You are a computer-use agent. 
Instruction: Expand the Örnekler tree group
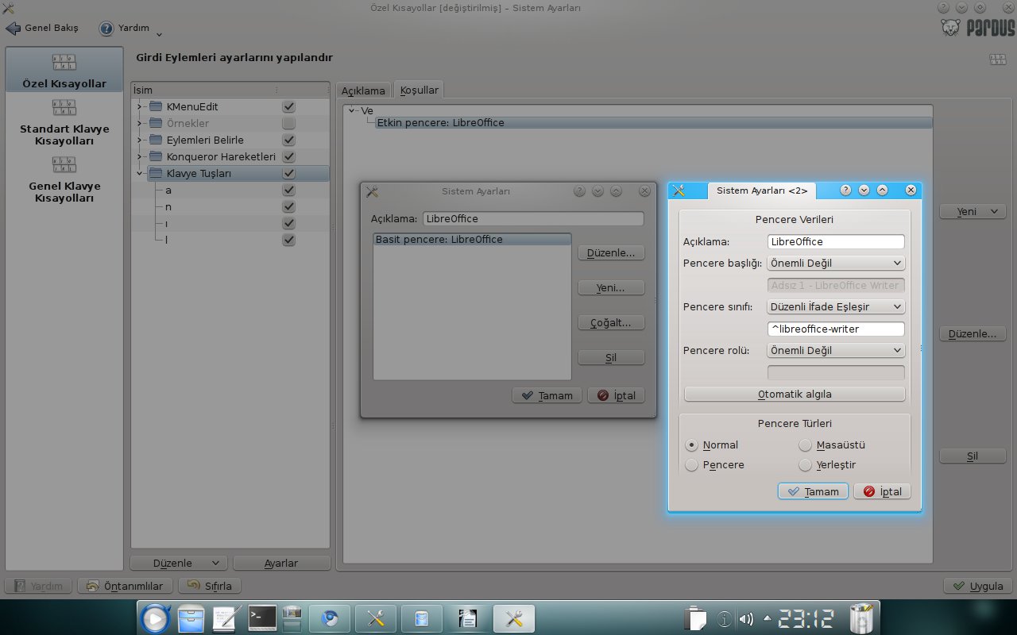(139, 123)
